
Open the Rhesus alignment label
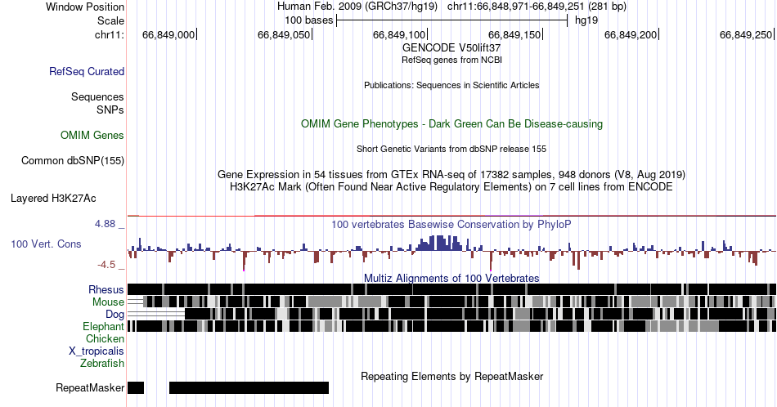tap(106, 289)
